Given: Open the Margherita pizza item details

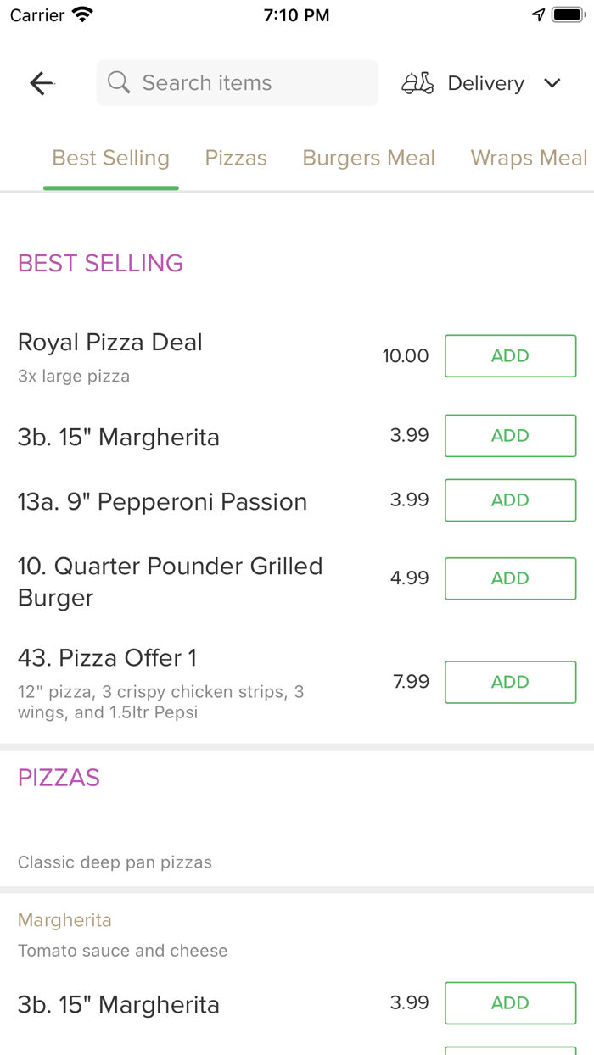Looking at the screenshot, I should click(x=64, y=919).
